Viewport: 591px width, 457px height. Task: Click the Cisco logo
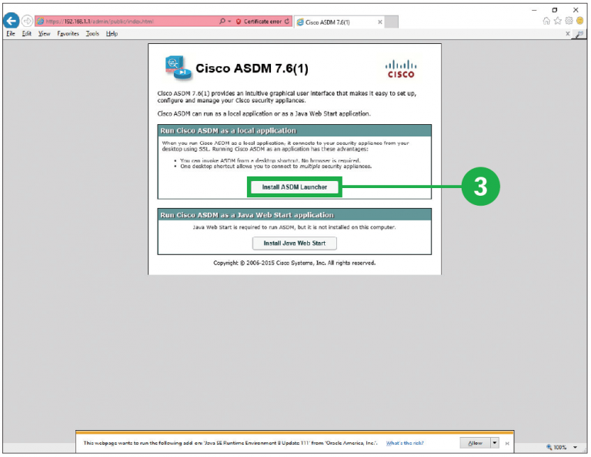click(x=401, y=69)
